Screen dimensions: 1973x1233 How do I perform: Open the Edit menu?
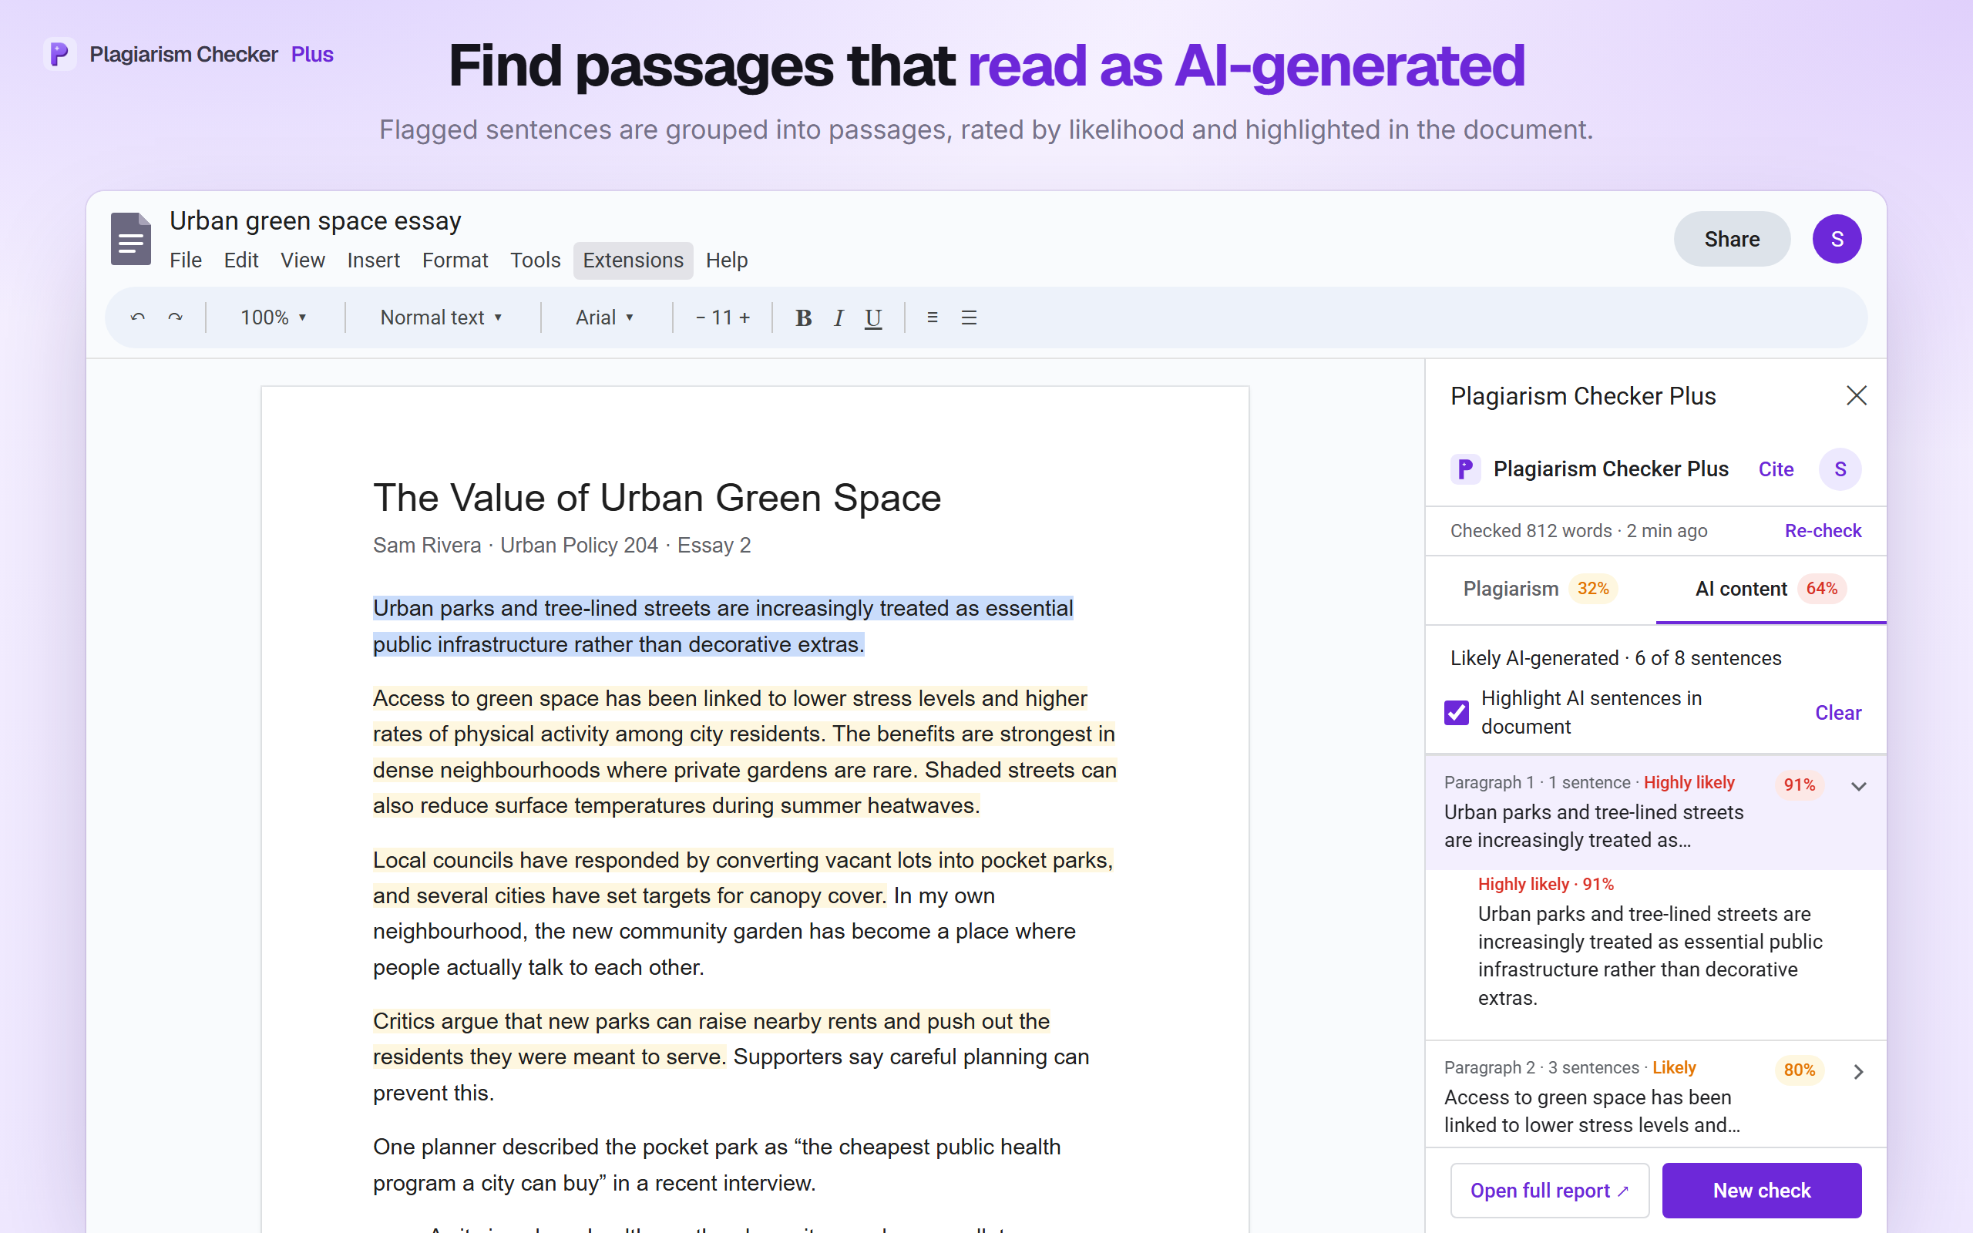pyautogui.click(x=241, y=260)
